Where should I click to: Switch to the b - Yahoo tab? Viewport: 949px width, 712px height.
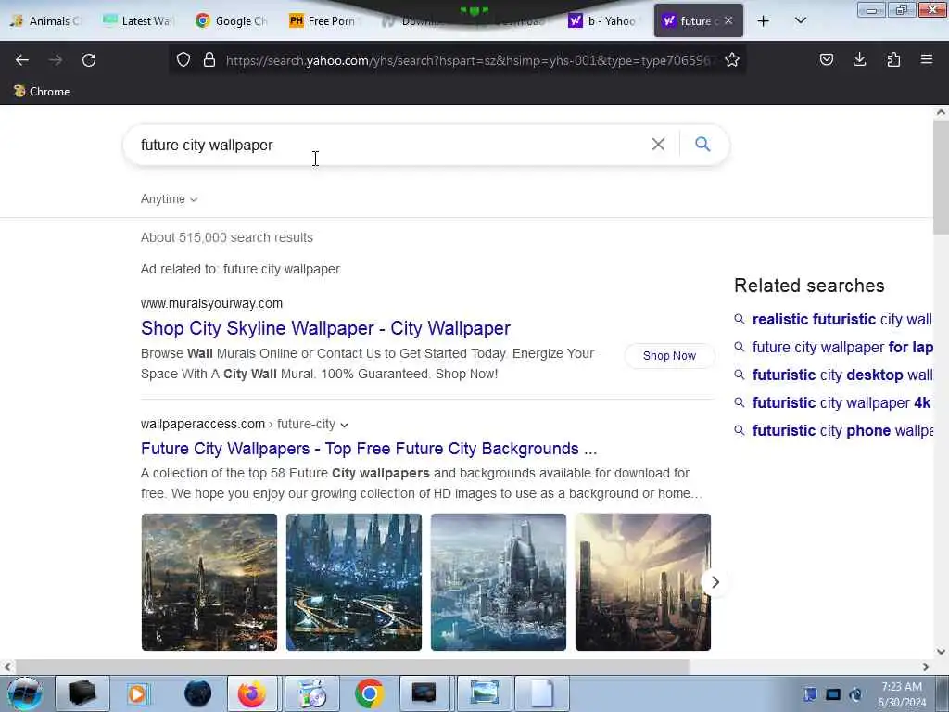[602, 21]
